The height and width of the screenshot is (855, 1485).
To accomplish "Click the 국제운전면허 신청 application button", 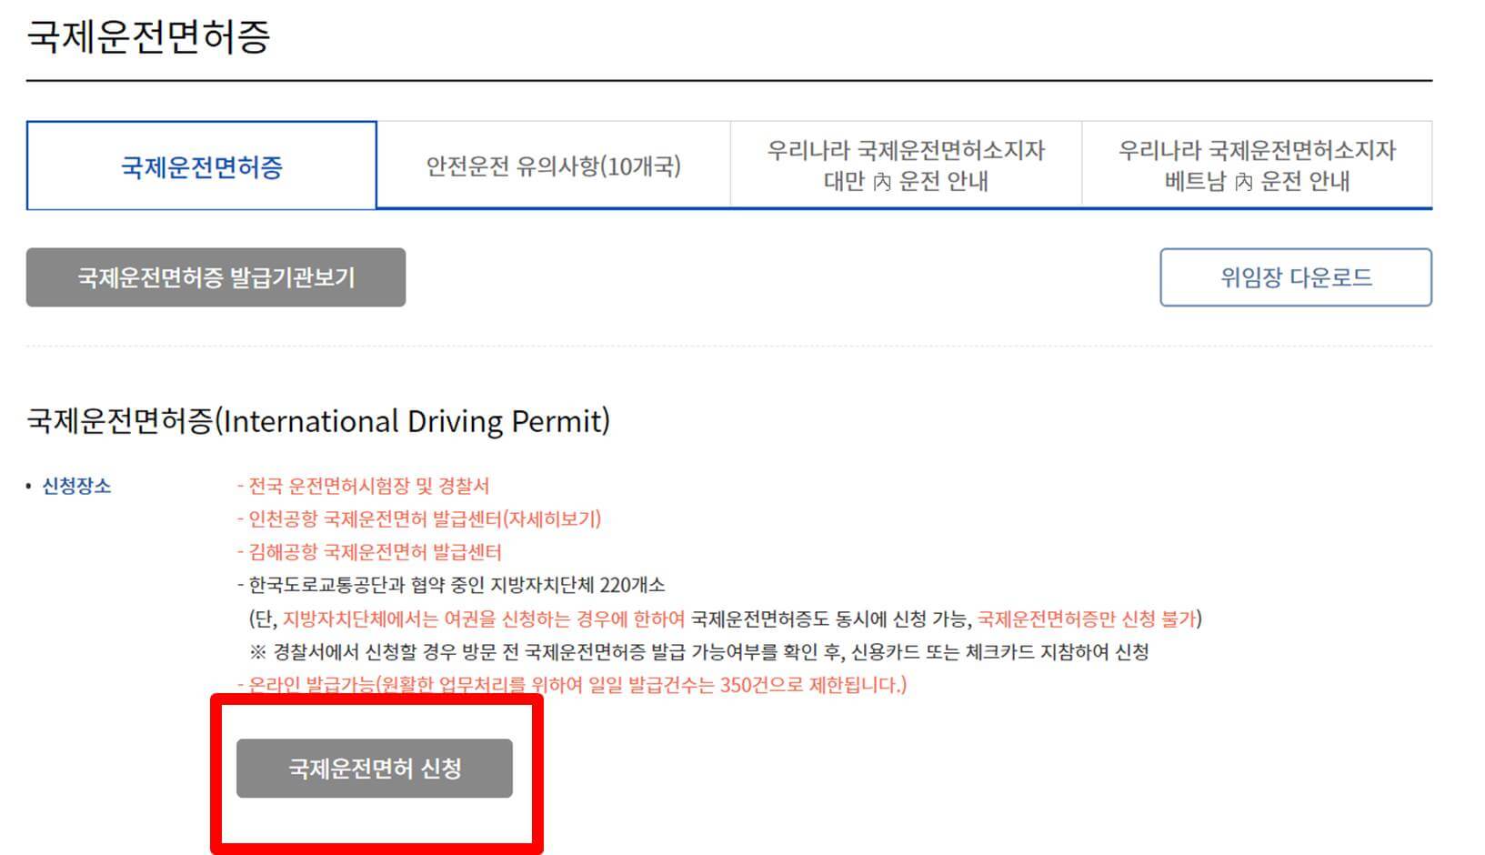I will coord(374,768).
